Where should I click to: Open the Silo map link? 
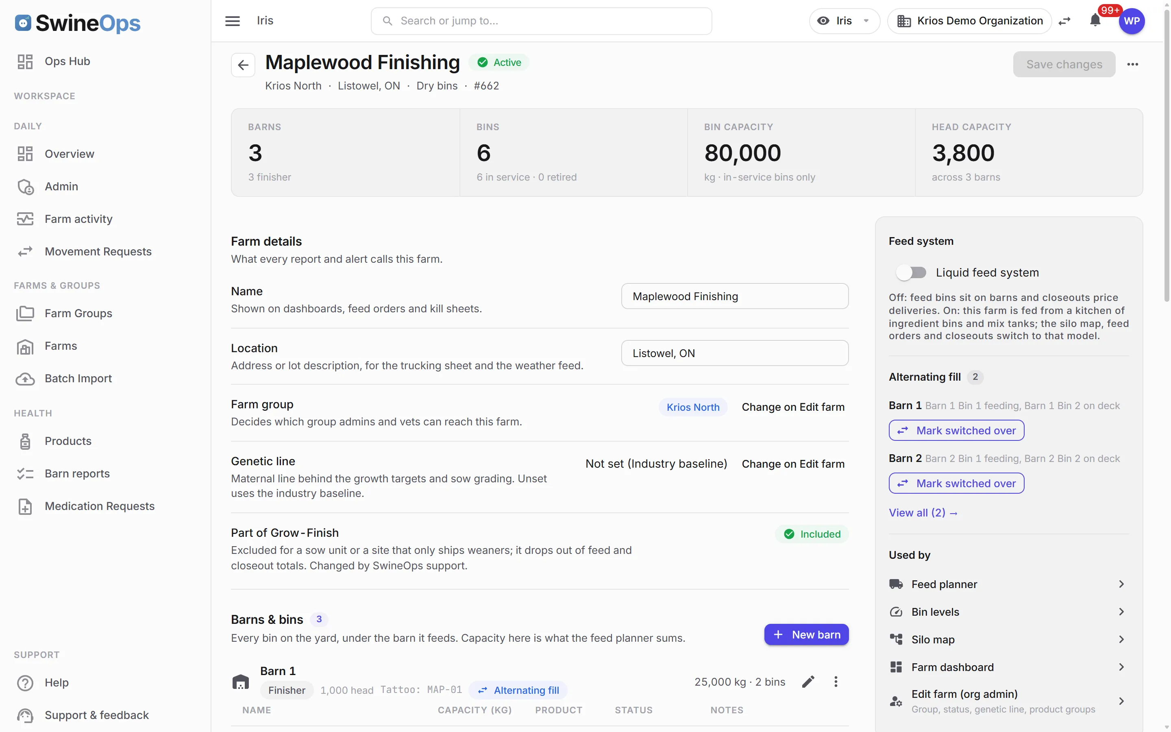click(1008, 640)
